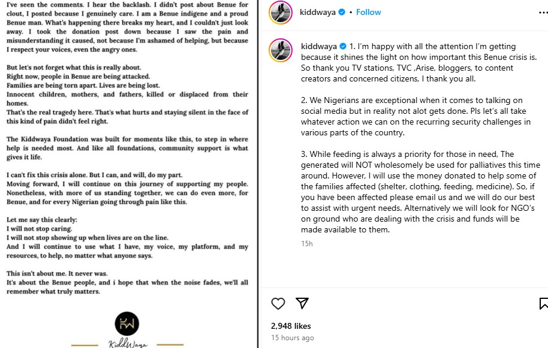Click the verified badge in post header
The image size is (548, 348).
(342, 12)
